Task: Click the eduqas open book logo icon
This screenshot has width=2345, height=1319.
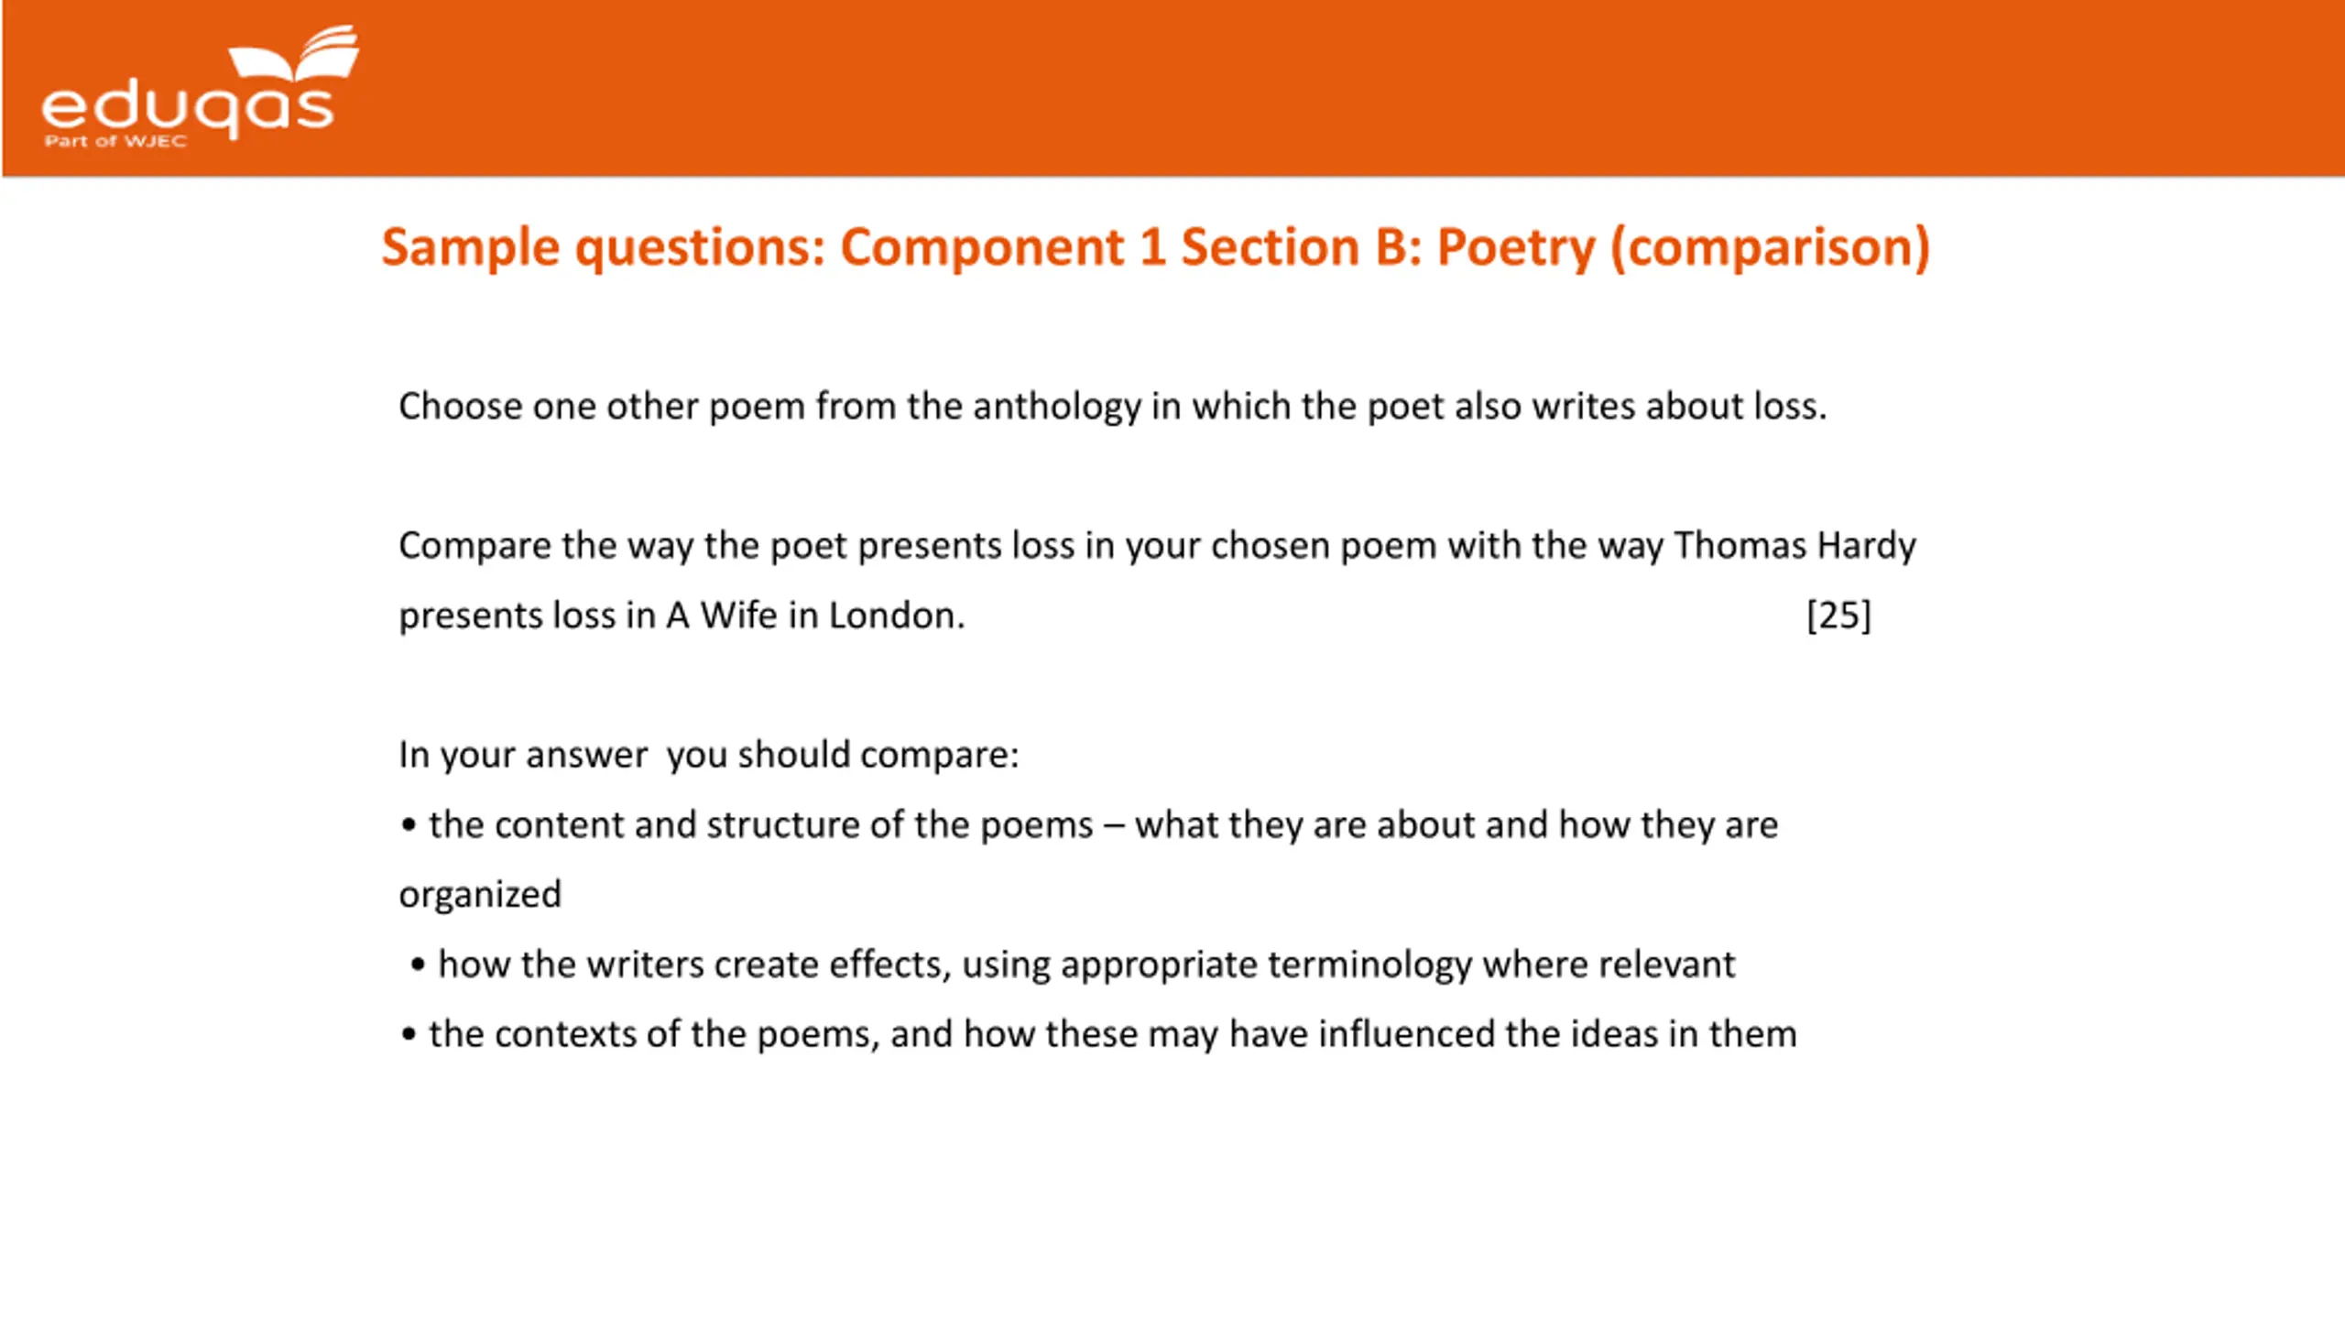Action: (294, 53)
